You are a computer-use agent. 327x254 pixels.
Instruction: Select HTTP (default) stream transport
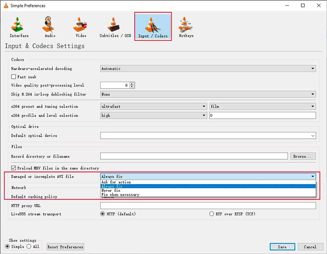coord(103,214)
